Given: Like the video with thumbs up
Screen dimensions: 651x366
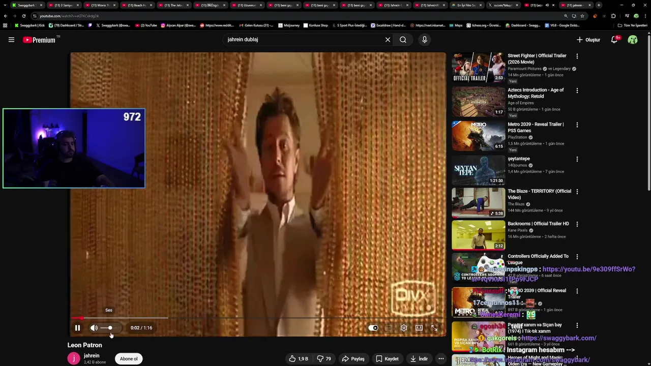Looking at the screenshot, I should coord(299,359).
